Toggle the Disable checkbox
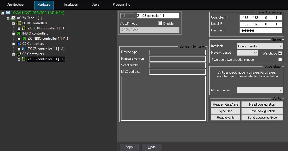288x151 pixels. coord(160,23)
